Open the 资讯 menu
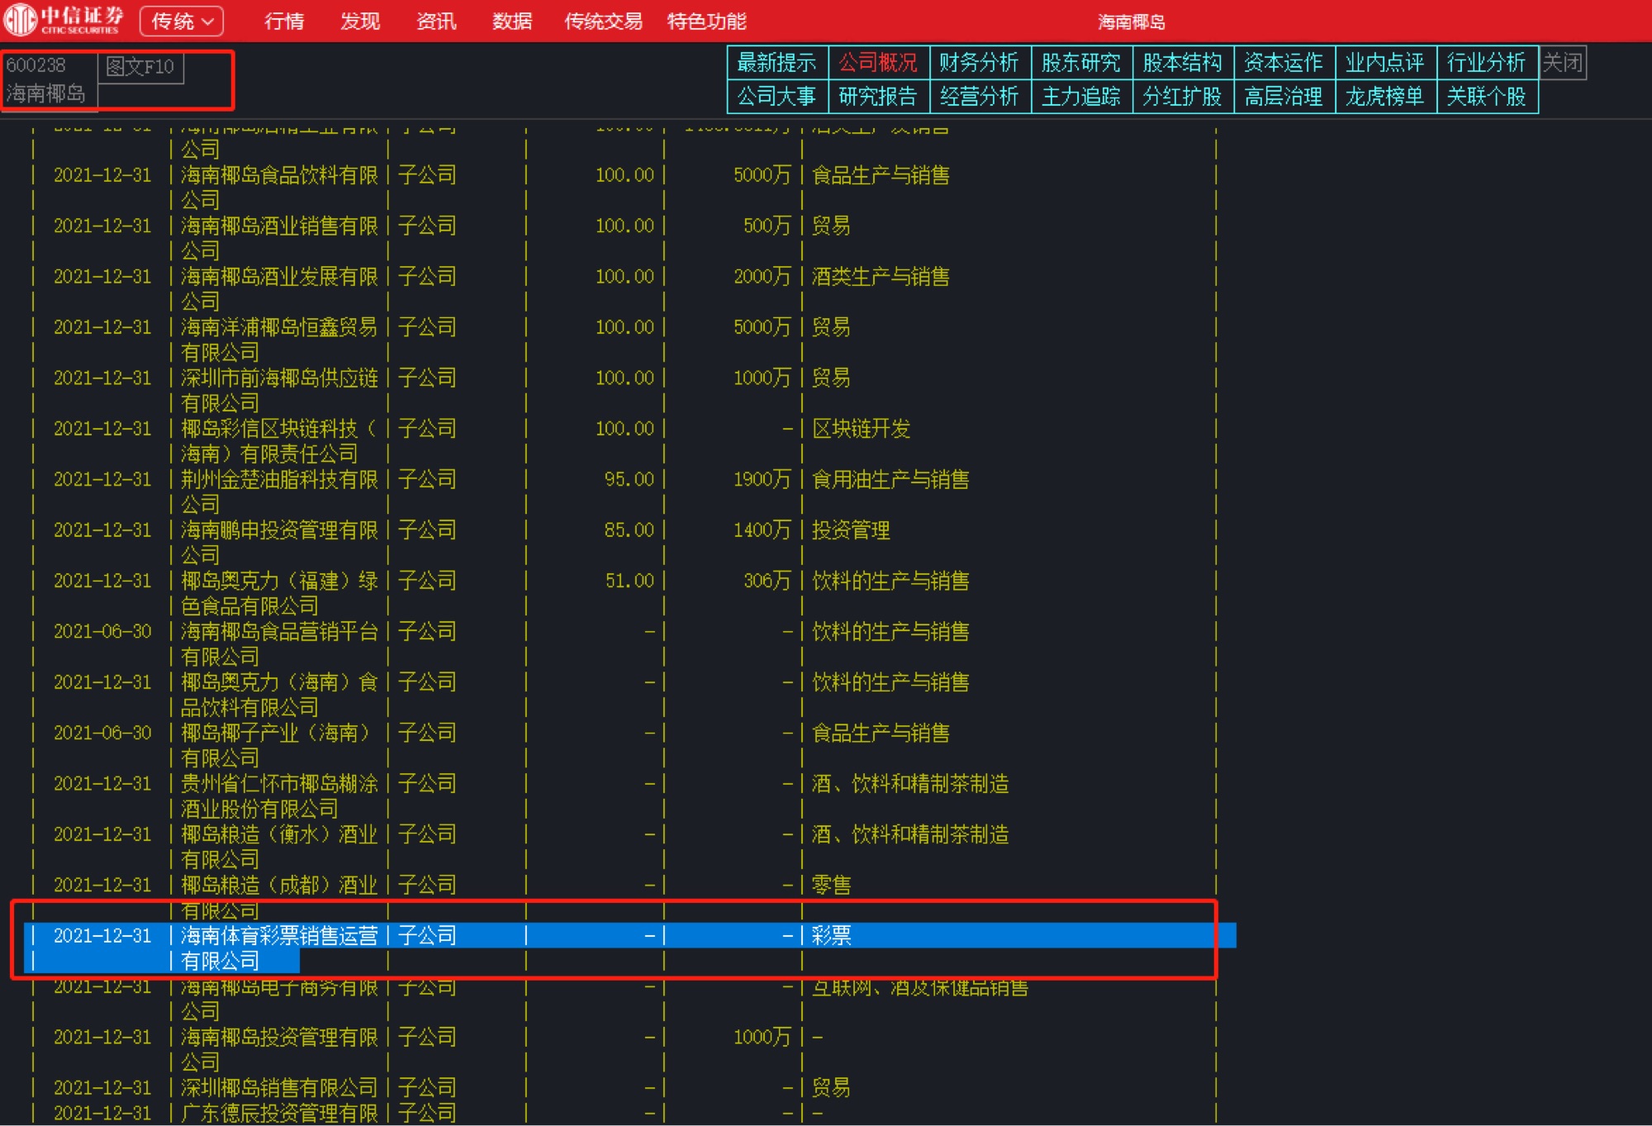Screen dimensions: 1652x1126 coord(436,21)
